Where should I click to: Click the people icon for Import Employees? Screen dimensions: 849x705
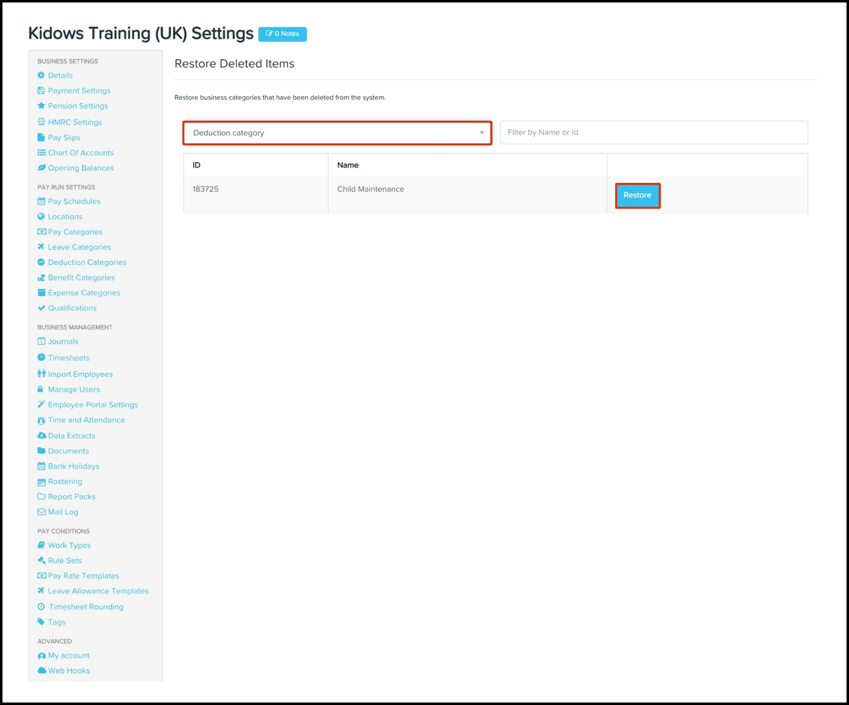click(x=41, y=374)
